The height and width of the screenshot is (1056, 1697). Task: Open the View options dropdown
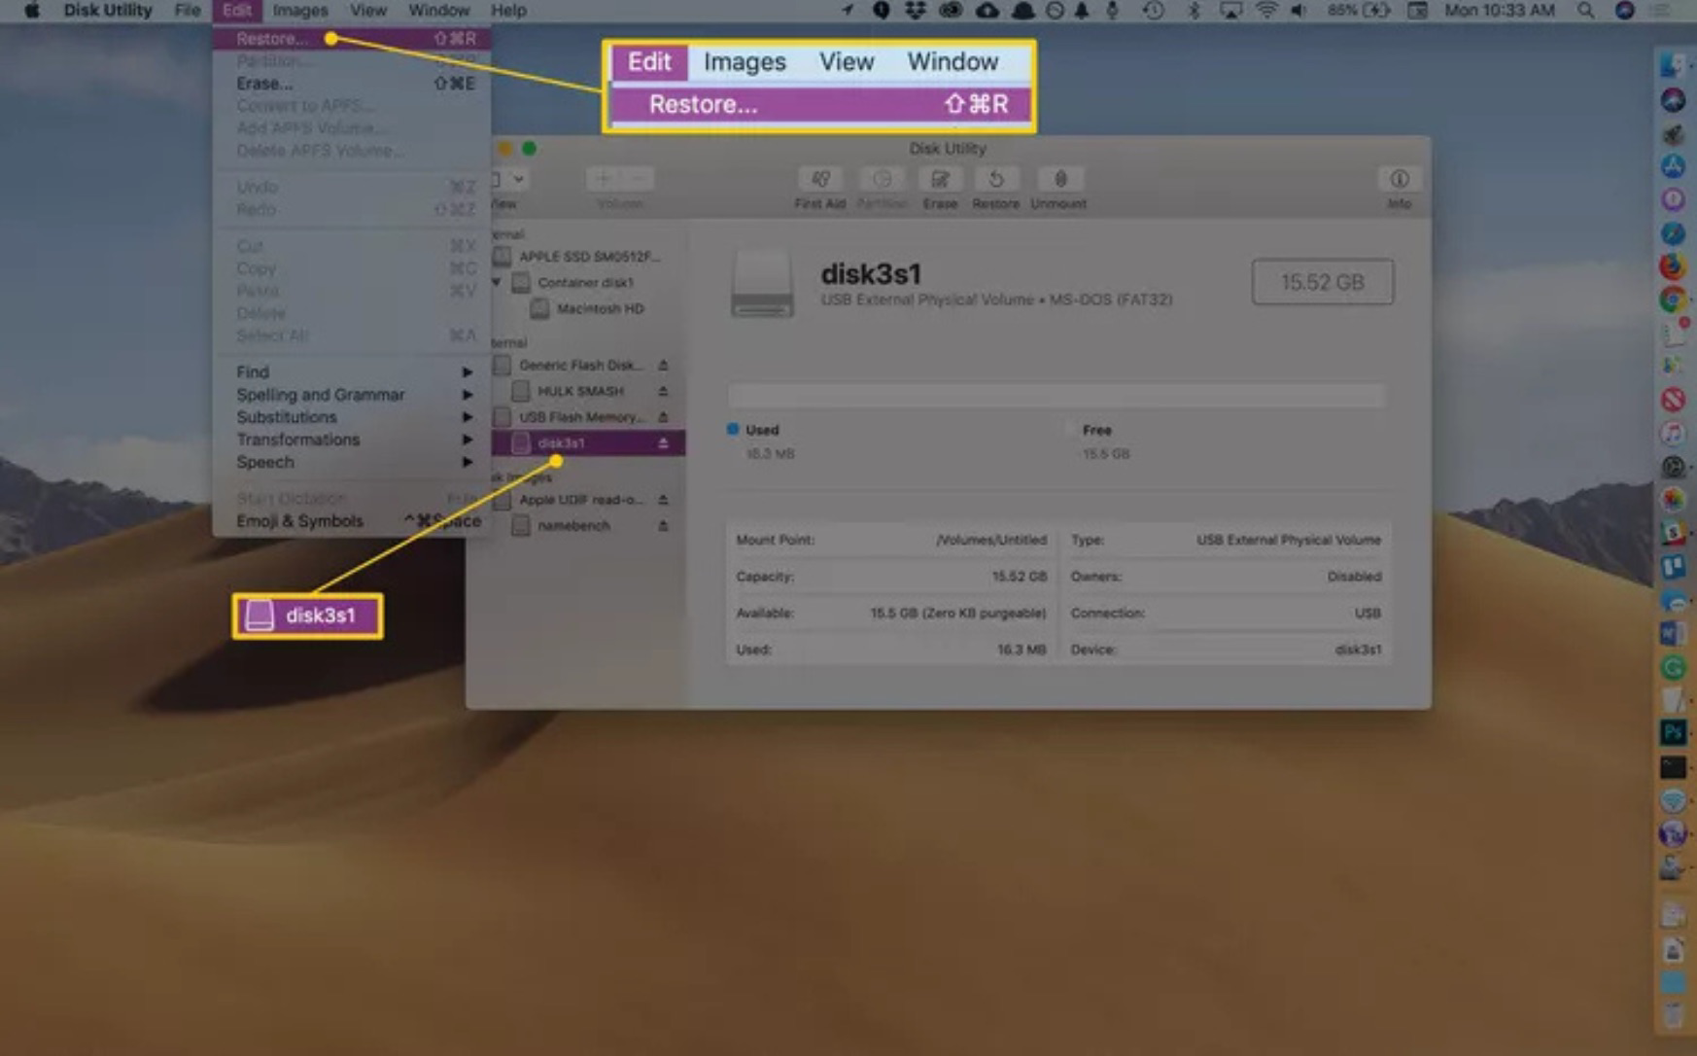click(509, 180)
